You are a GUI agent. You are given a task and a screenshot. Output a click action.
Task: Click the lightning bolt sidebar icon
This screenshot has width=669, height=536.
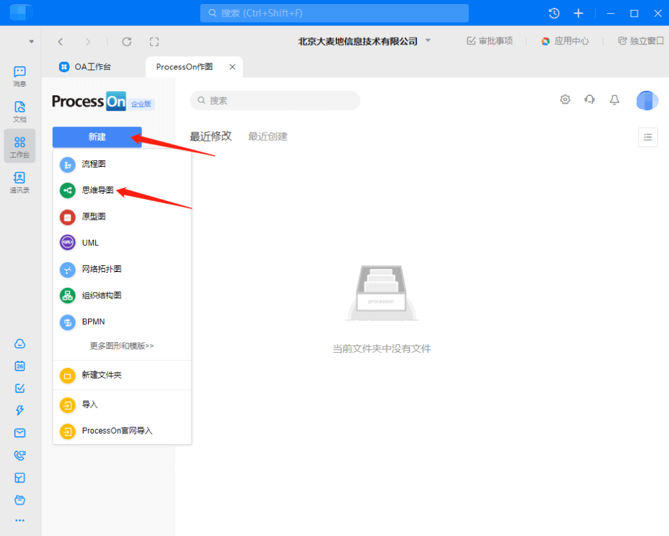[20, 410]
